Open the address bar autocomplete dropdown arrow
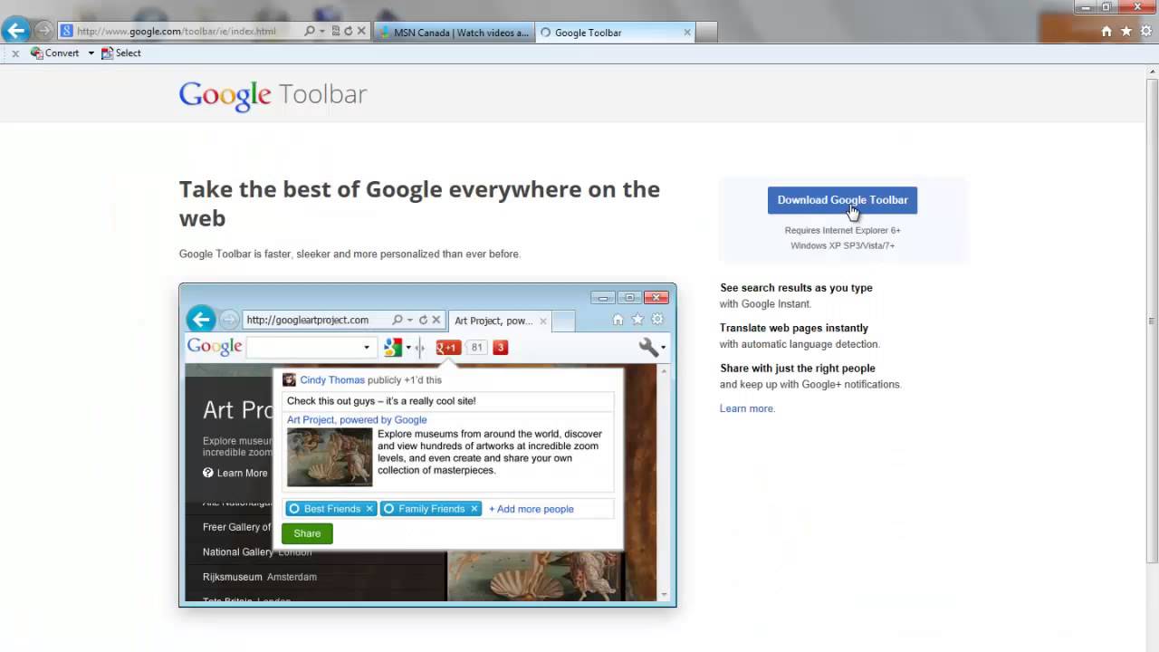 (322, 31)
